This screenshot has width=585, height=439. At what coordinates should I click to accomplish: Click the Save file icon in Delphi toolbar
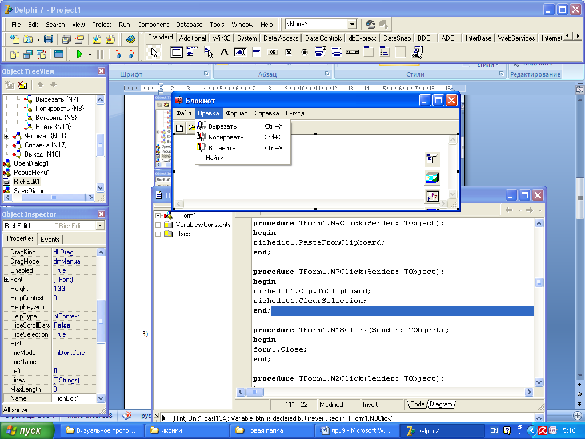pos(48,39)
